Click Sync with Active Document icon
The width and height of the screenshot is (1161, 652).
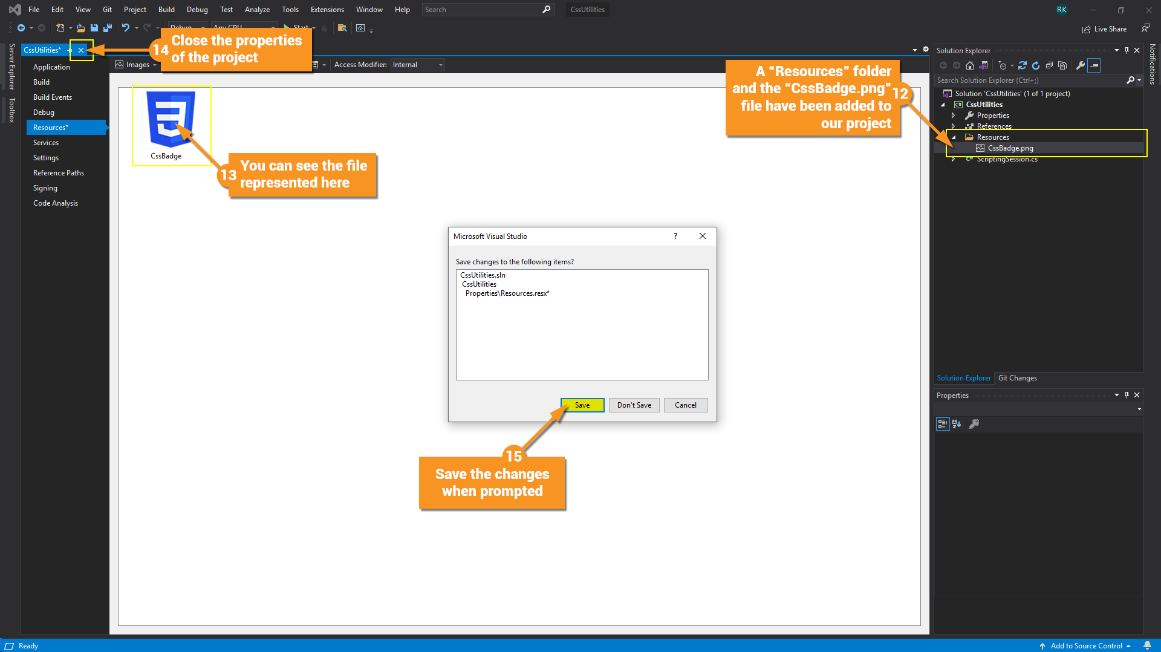(1022, 65)
